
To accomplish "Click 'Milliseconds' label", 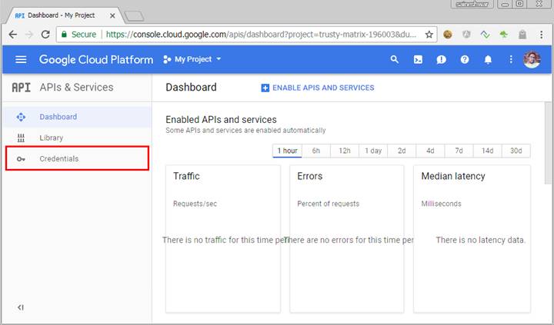I will [x=442, y=204].
